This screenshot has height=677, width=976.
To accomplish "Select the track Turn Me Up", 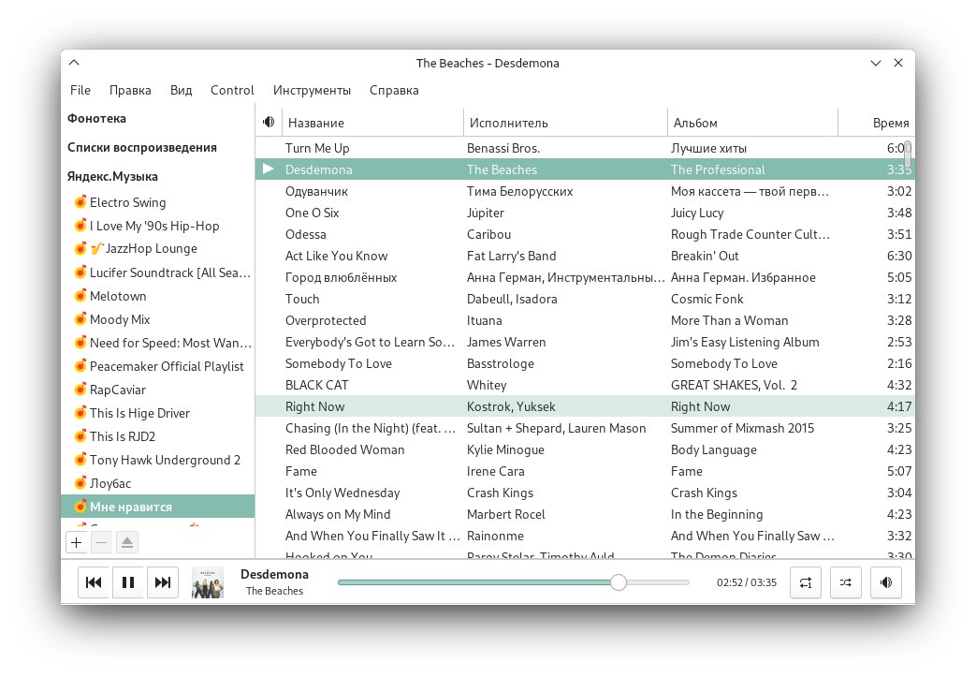I will (x=585, y=148).
